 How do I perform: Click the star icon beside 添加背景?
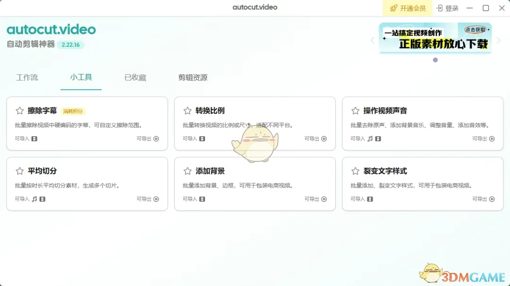(x=187, y=171)
